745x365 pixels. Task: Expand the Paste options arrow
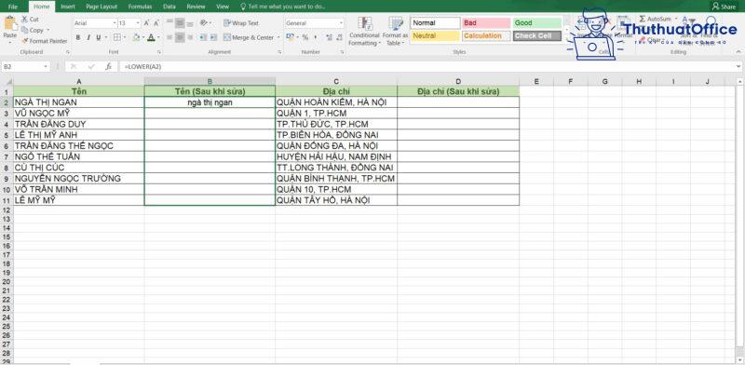(9, 42)
